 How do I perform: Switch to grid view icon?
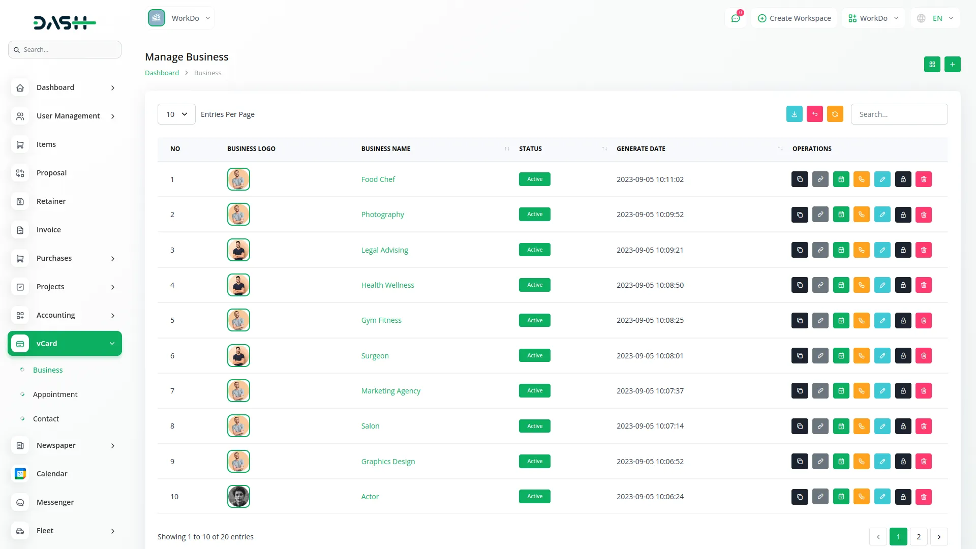pos(932,65)
